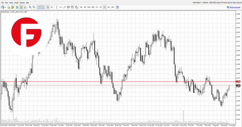Select the vertical line drawing tool
242x127 pixels.
57,7
